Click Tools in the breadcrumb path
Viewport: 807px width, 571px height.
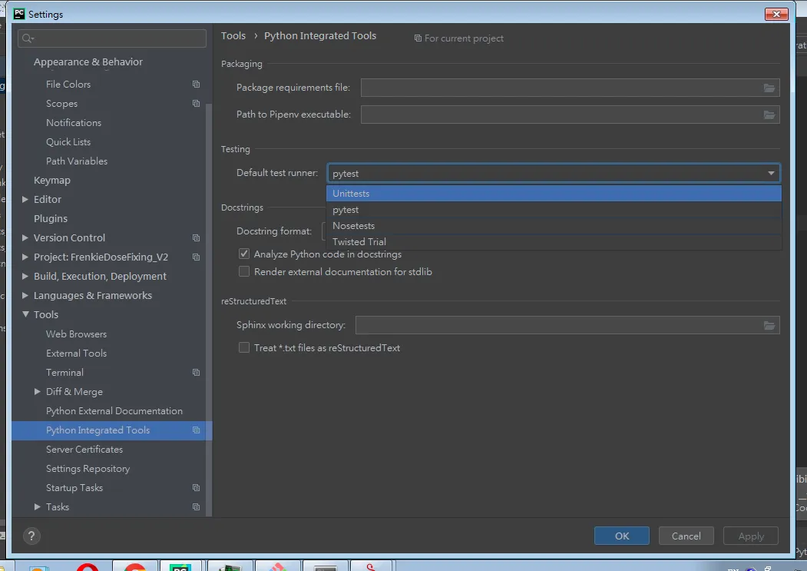pos(233,35)
